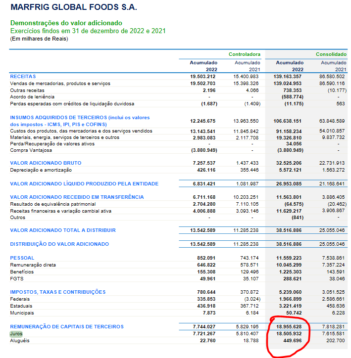Click the Remuneração direta label
Screen dimensions: 351x358
pos(33,265)
